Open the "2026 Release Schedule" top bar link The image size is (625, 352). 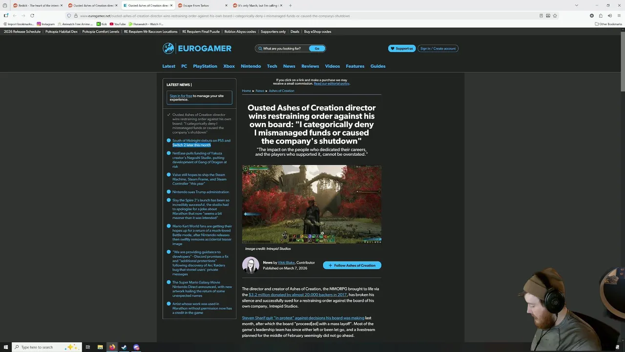pos(22,32)
